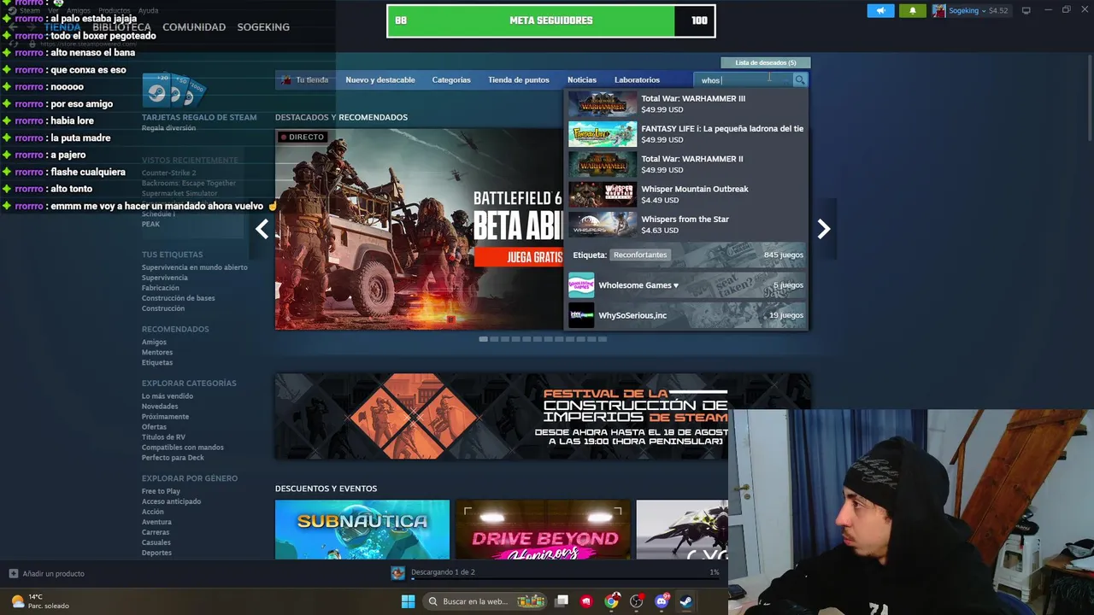Image resolution: width=1094 pixels, height=615 pixels.
Task: Open Títulos de RV link
Action: [163, 437]
